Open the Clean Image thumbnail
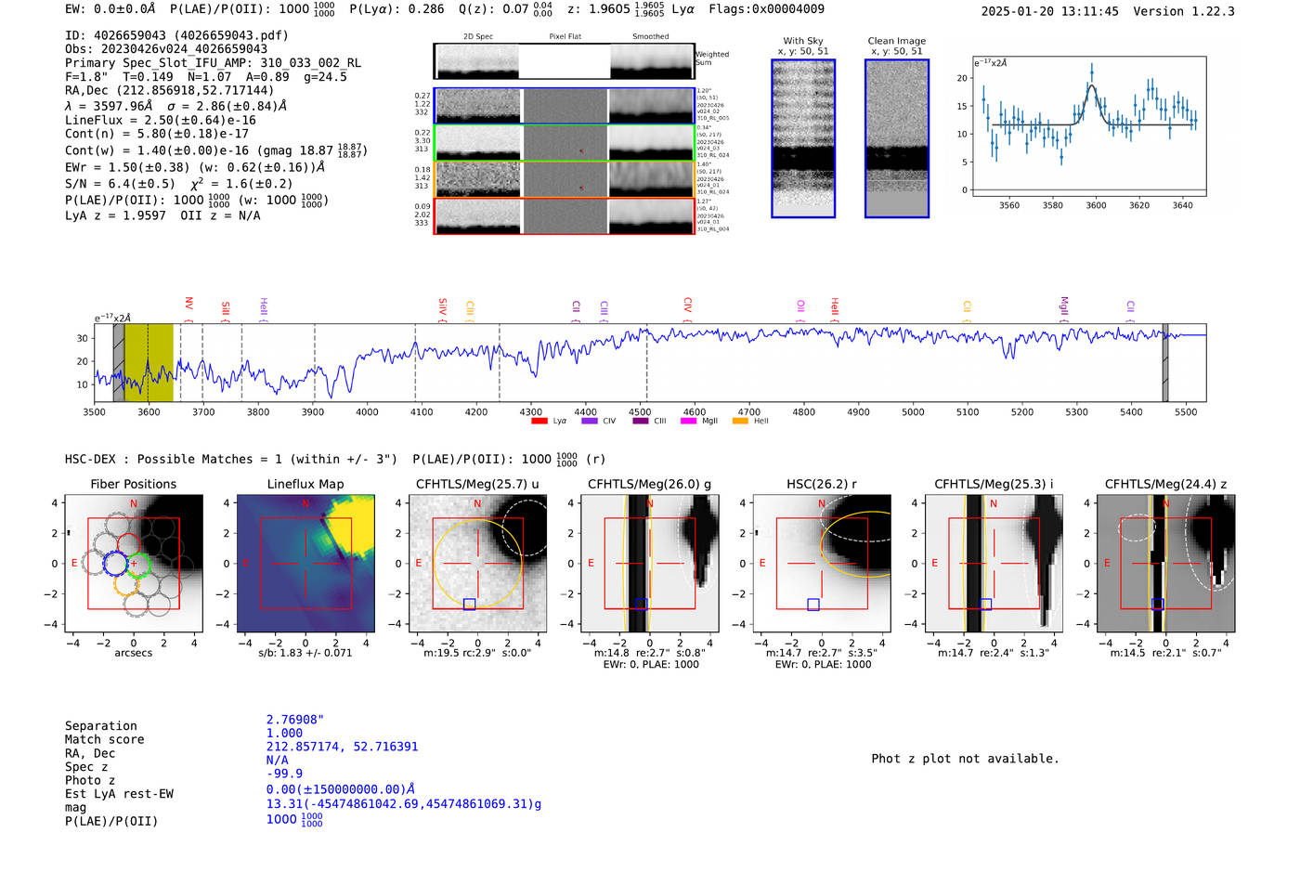This screenshot has width=1300, height=885. (897, 138)
